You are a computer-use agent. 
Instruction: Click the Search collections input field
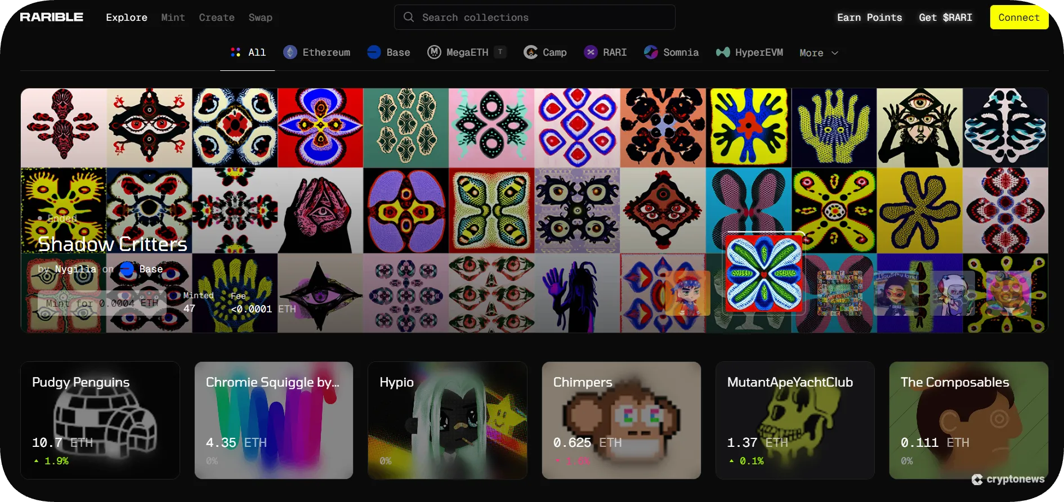click(x=534, y=17)
